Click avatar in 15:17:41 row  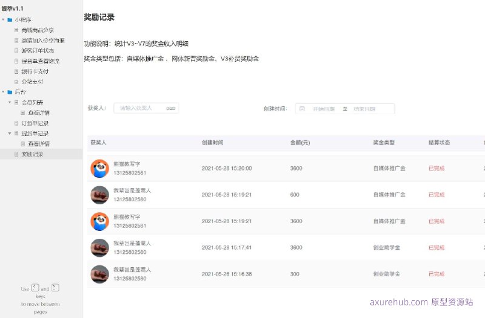point(99,248)
